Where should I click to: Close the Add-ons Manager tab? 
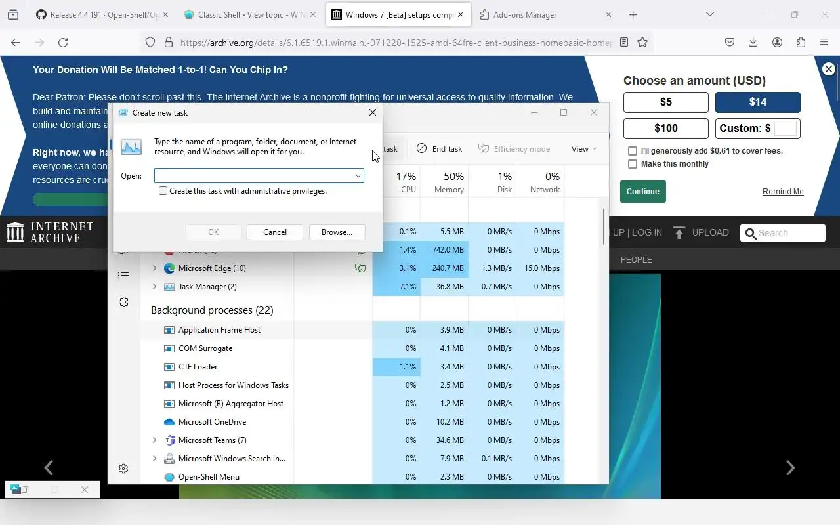coord(608,14)
